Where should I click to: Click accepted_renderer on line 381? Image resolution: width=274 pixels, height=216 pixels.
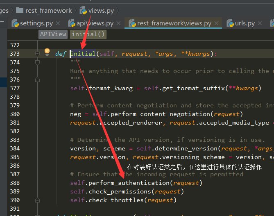[131, 123]
